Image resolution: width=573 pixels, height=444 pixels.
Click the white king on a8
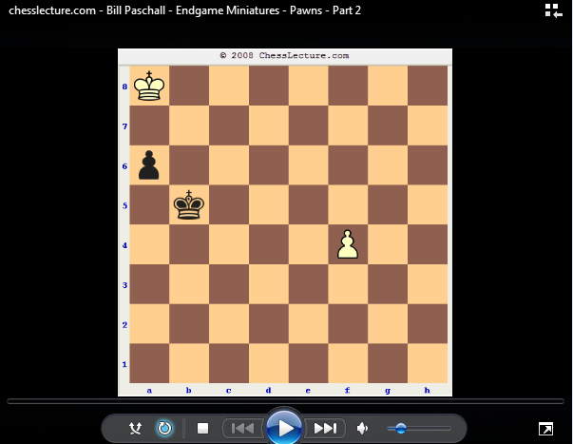[149, 86]
